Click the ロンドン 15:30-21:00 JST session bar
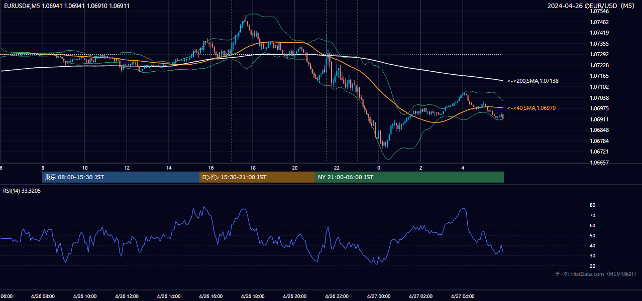642x301 pixels. click(257, 177)
